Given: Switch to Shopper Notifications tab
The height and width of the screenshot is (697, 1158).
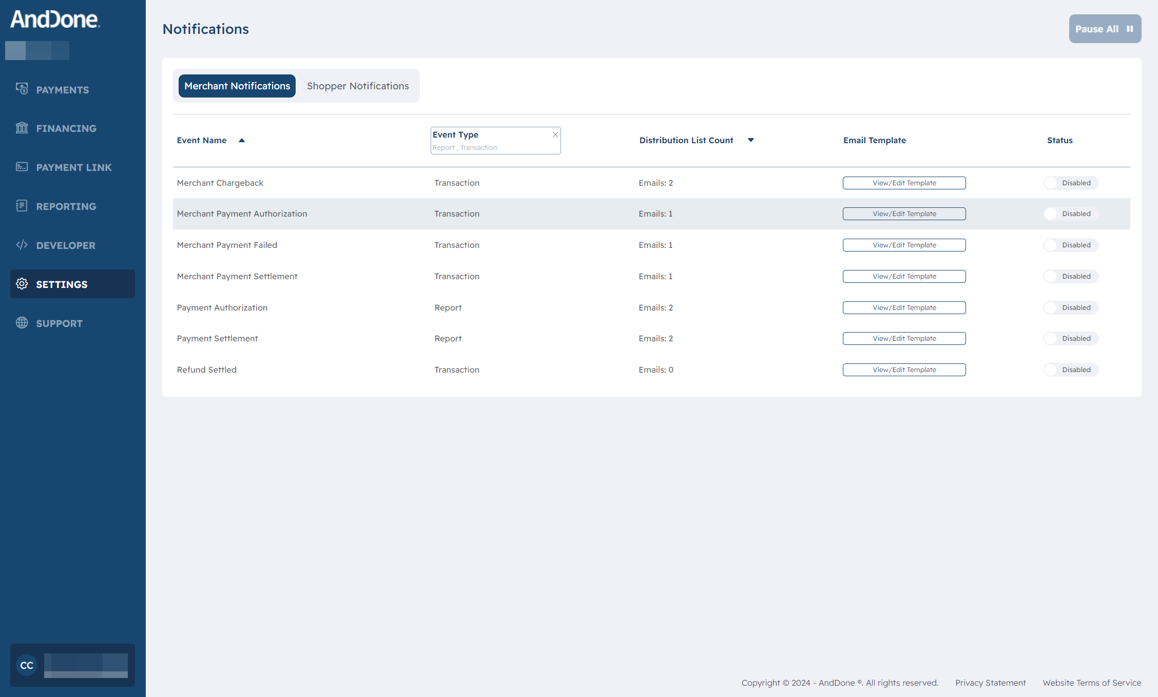Looking at the screenshot, I should (x=358, y=85).
